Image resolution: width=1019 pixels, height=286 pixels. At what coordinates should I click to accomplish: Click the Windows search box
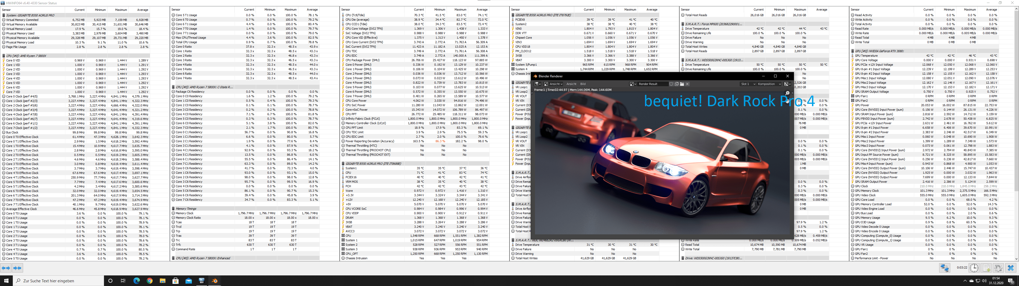coord(58,281)
